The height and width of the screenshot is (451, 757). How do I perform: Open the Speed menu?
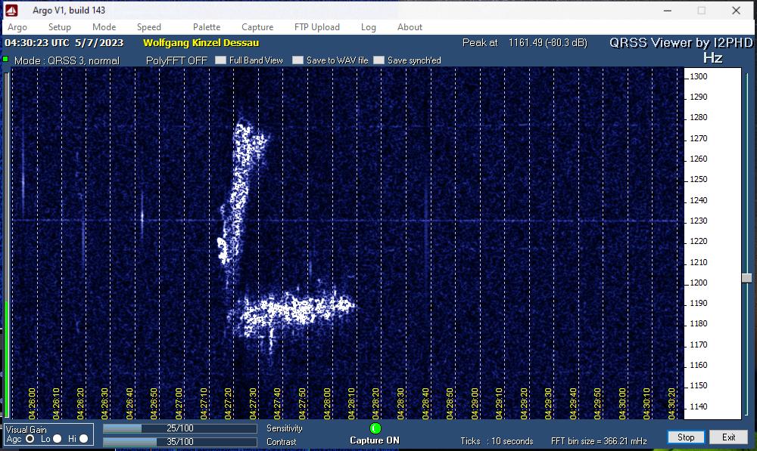coord(148,27)
